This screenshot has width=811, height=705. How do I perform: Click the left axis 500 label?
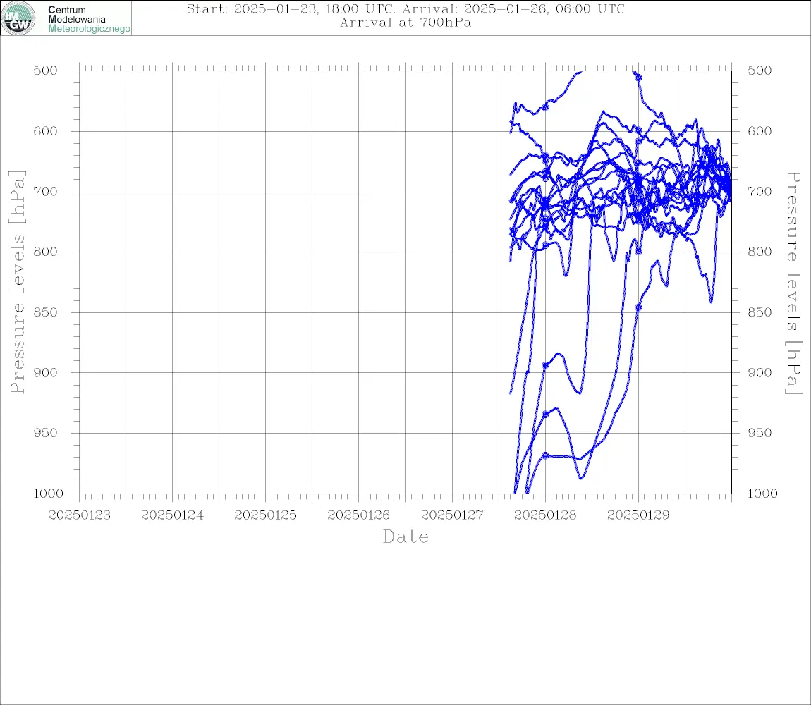tap(45, 70)
